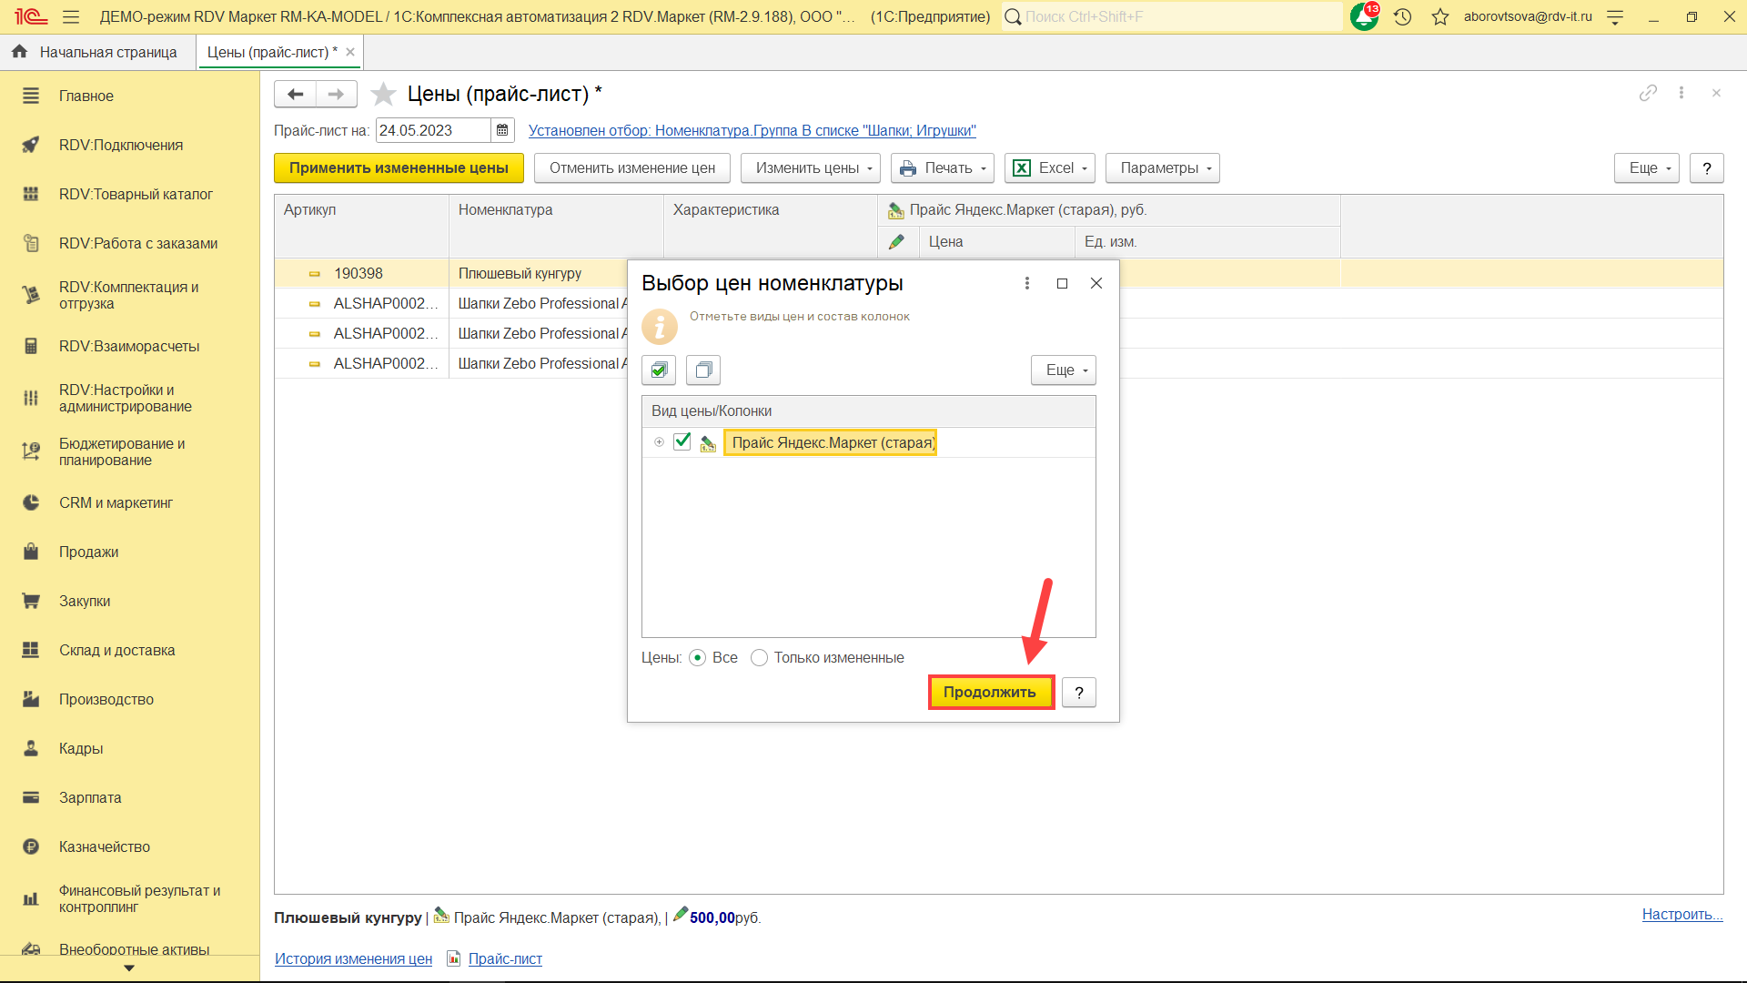Click the favorites star in title bar

point(1440,16)
